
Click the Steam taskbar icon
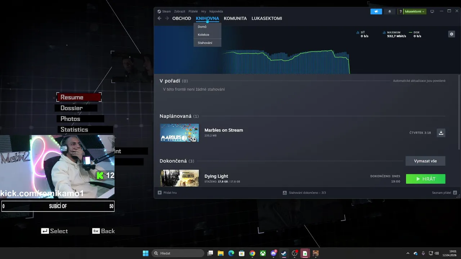(x=284, y=253)
